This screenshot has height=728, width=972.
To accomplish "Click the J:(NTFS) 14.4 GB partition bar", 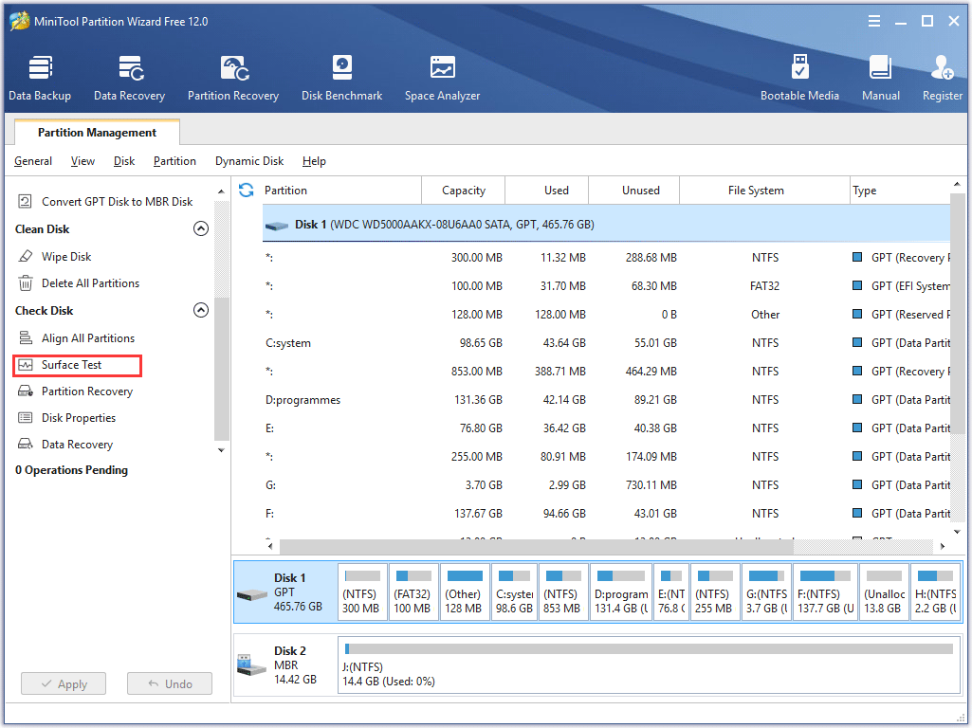I will (649, 664).
